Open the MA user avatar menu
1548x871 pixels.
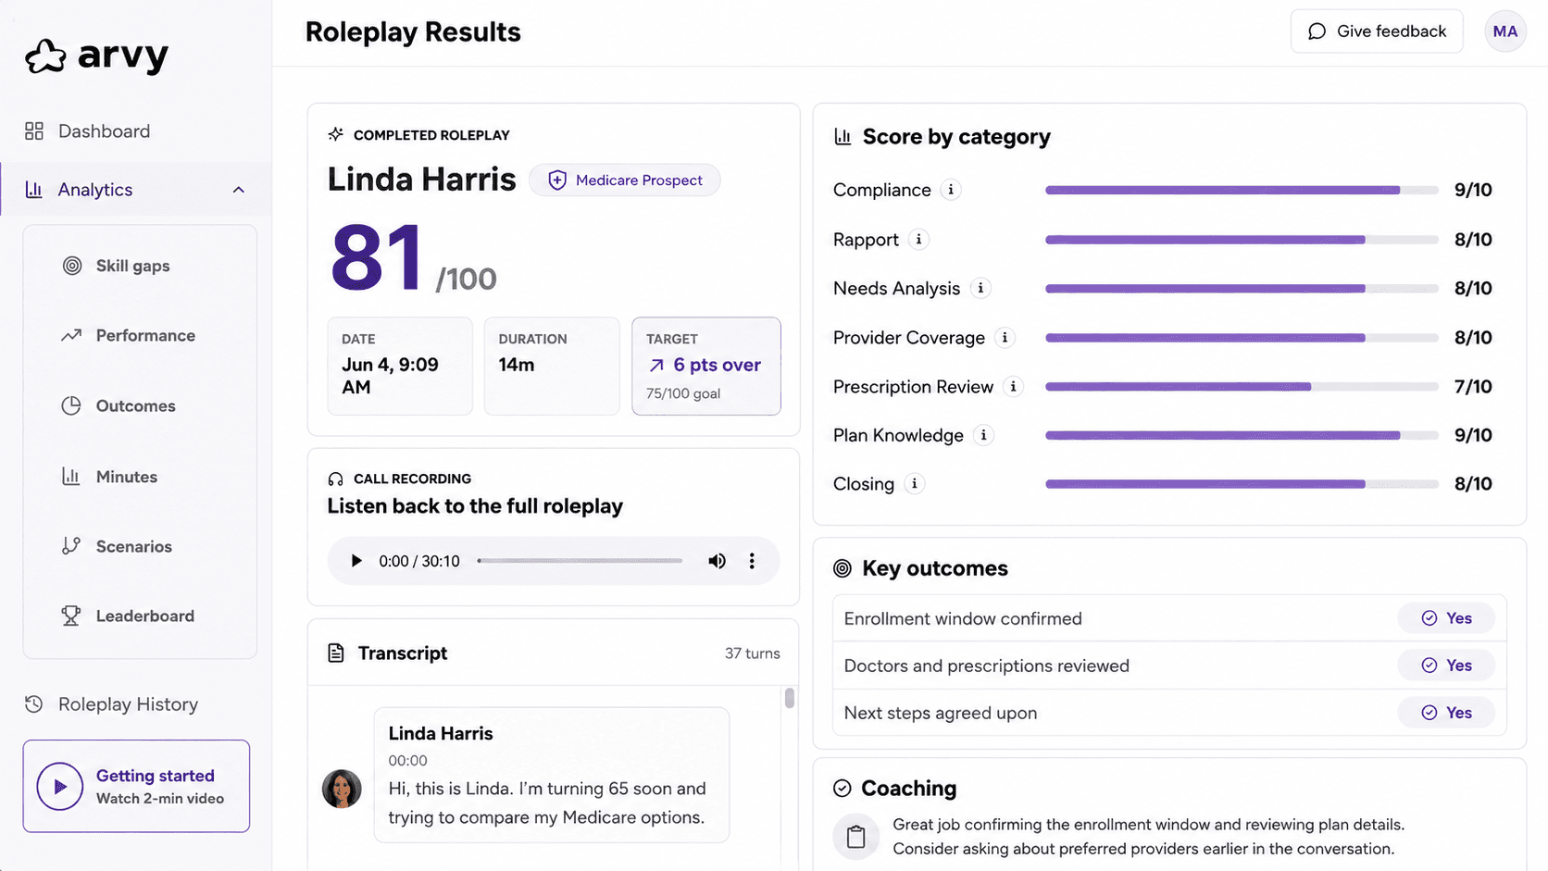click(1505, 31)
